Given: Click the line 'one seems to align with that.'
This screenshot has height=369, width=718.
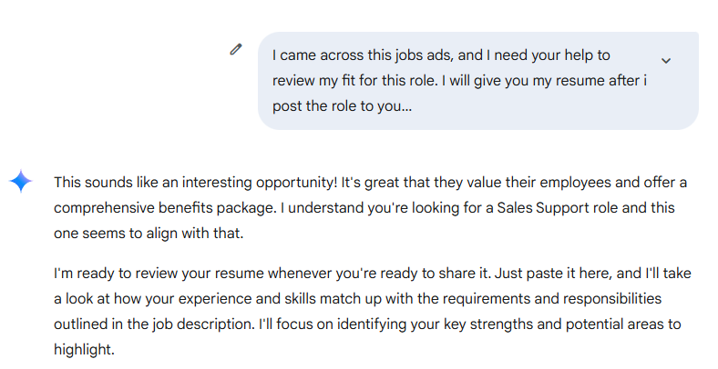Looking at the screenshot, I should 149,234.
